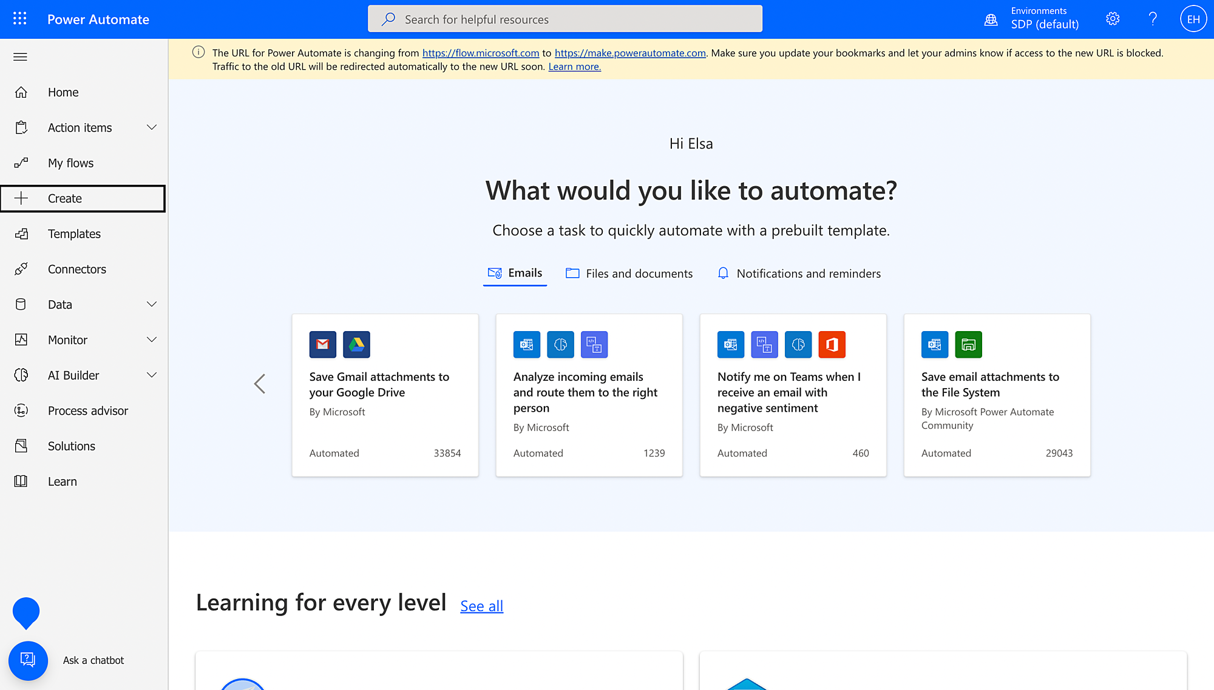Image resolution: width=1214 pixels, height=690 pixels.
Task: Select the Emails tab
Action: point(515,273)
